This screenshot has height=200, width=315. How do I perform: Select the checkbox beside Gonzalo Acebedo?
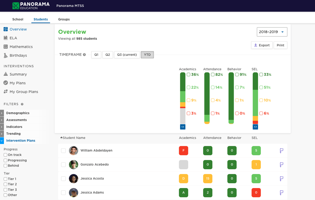point(63,165)
